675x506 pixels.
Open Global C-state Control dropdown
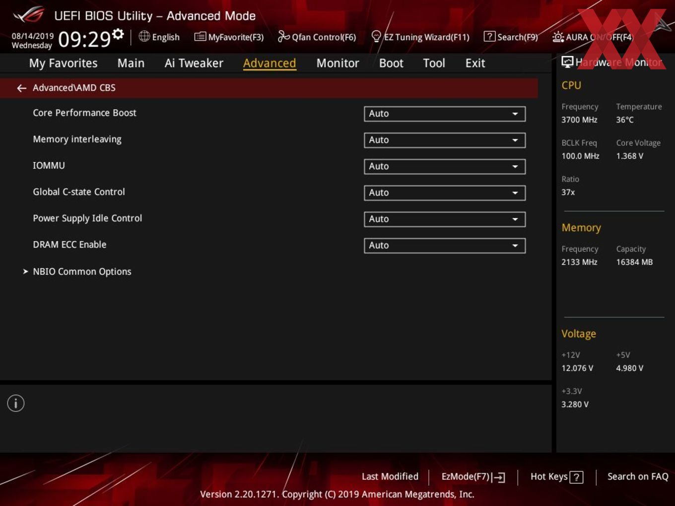tap(445, 193)
